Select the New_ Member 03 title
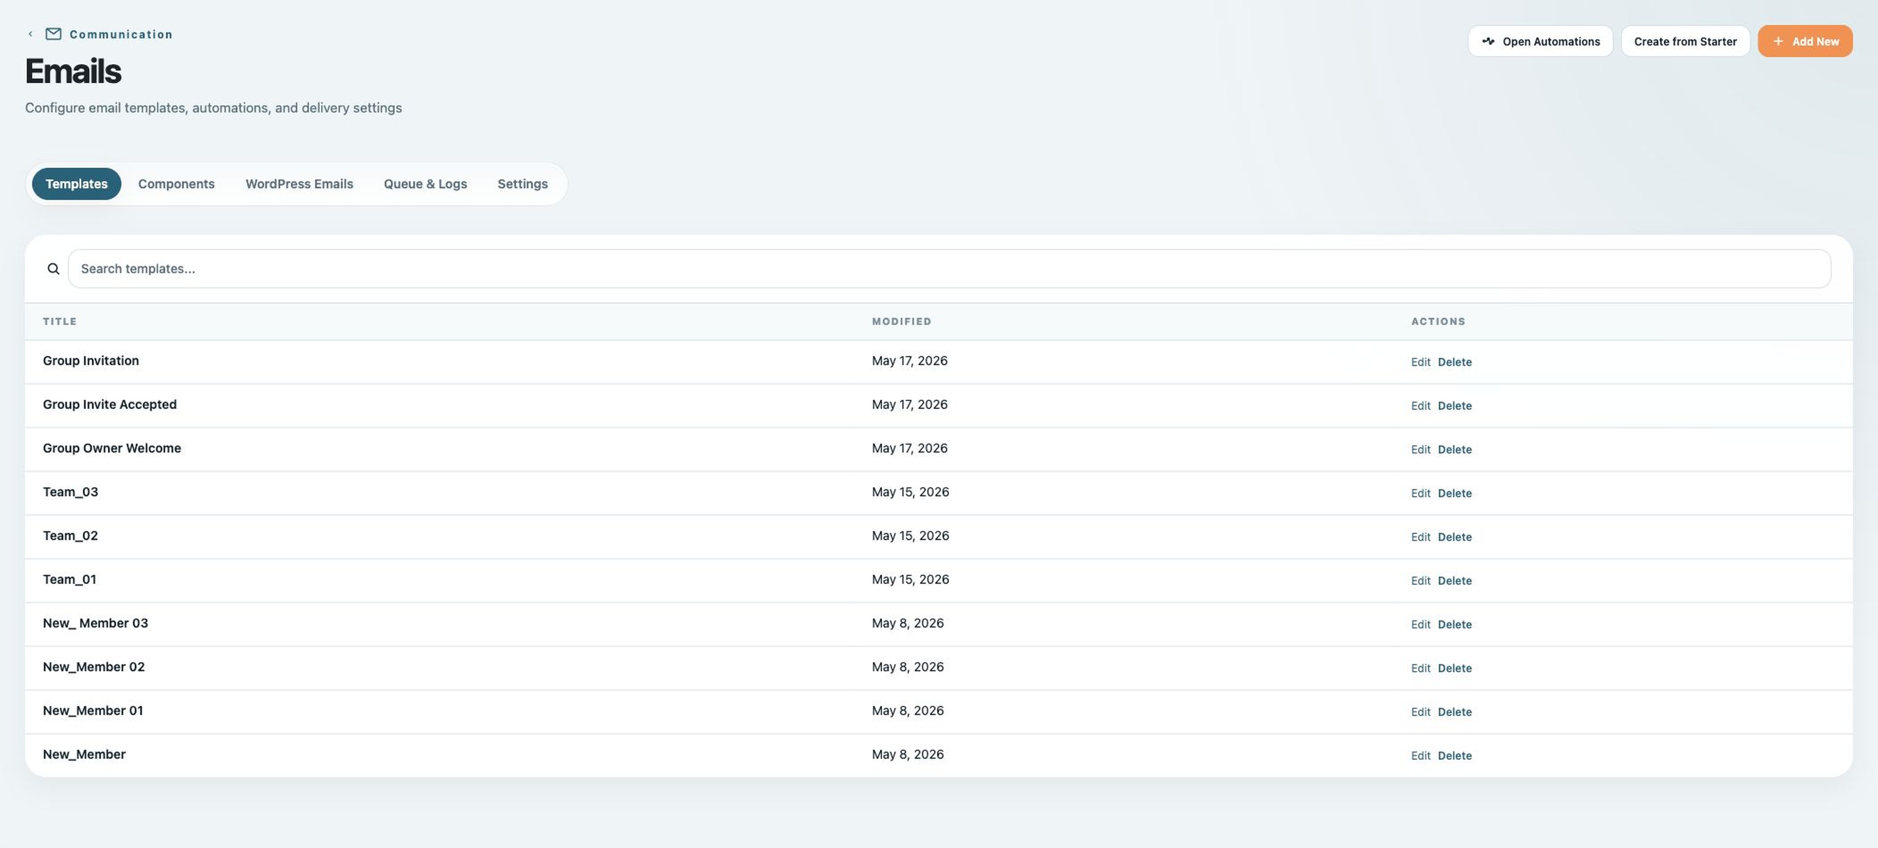 95,624
